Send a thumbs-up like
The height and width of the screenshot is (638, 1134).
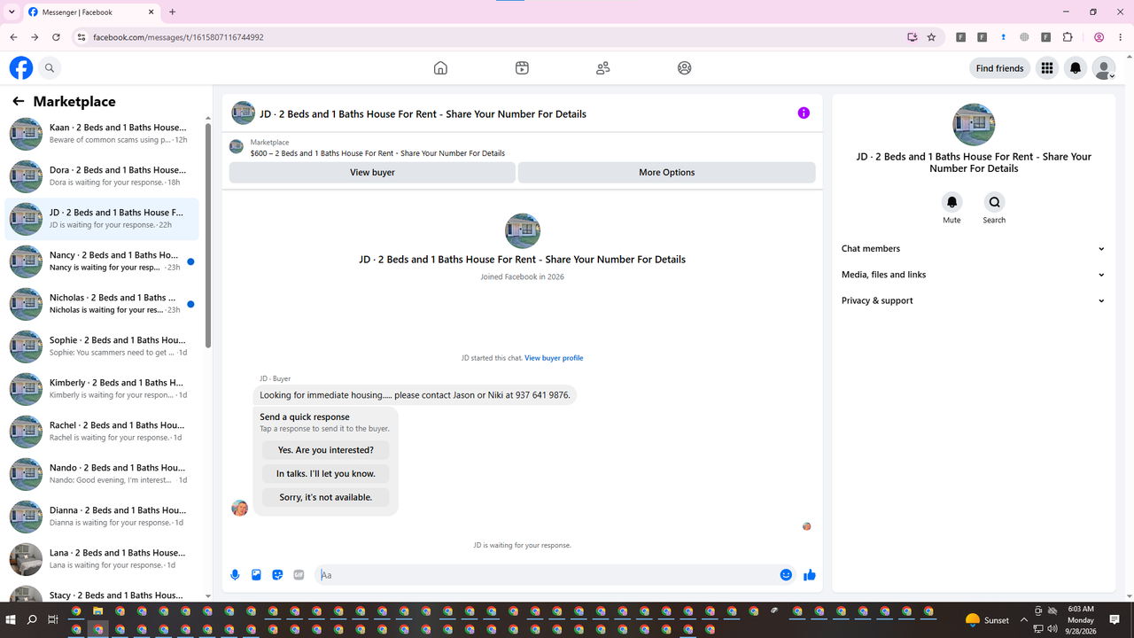(x=810, y=575)
